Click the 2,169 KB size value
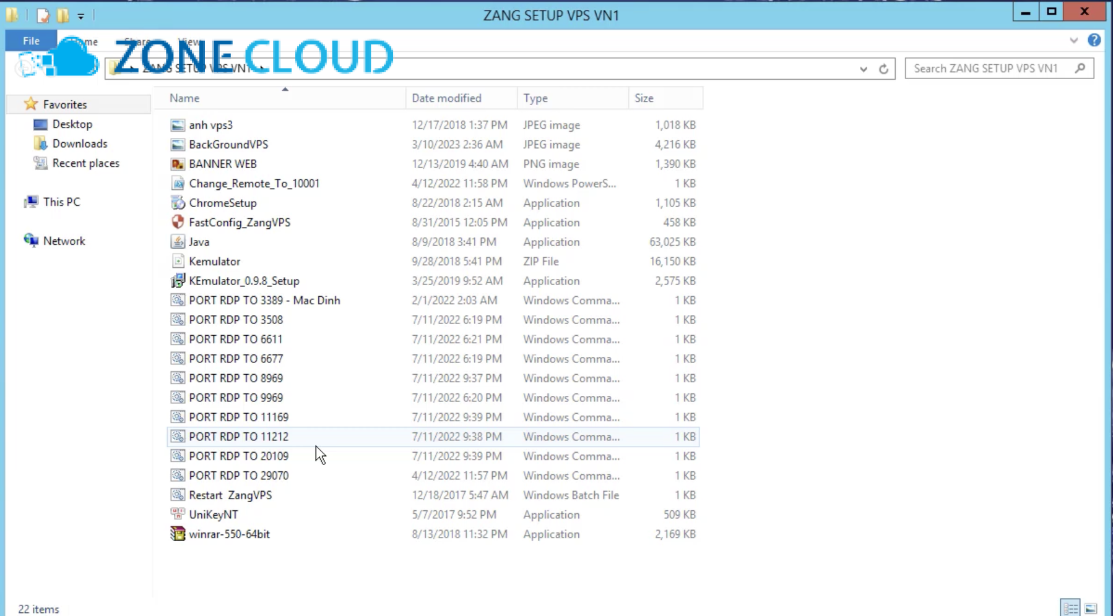1113x616 pixels. [x=675, y=534]
